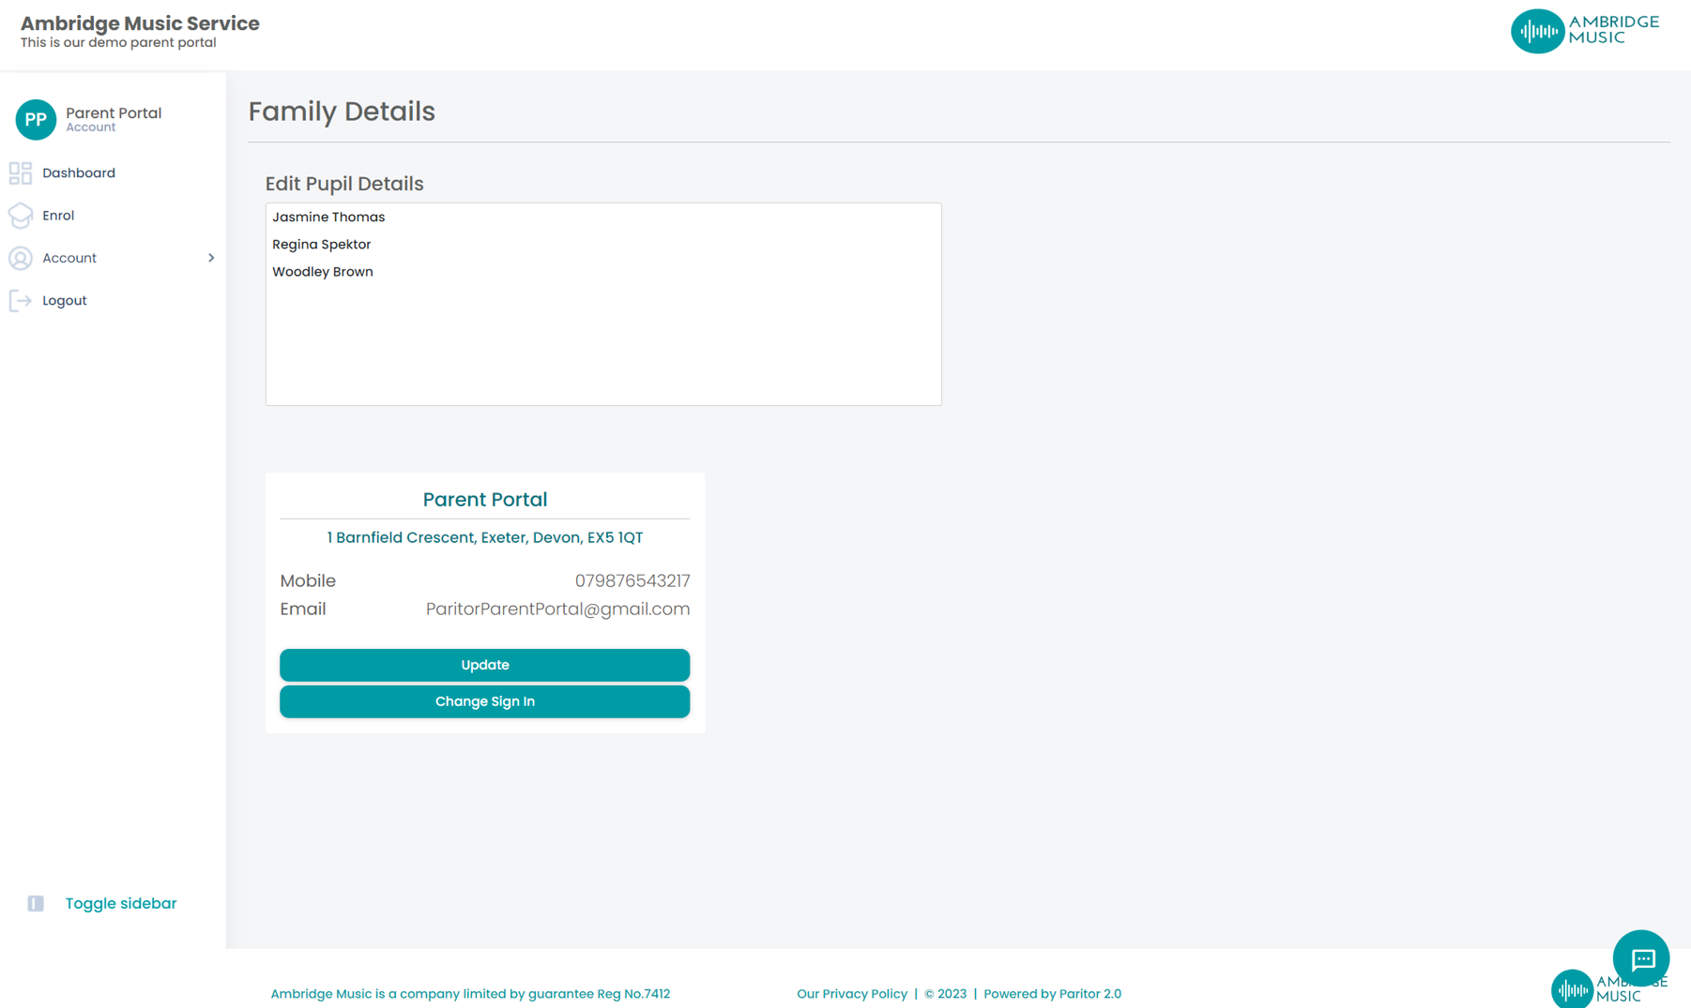Screen dimensions: 1691x1008
Task: Click 'This is our demo parent portal' subtitle
Action: point(118,43)
